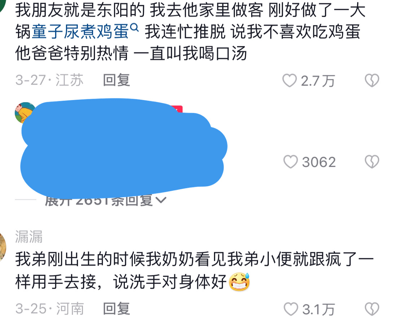Reply to the 3-25 河南 comment
398x329 pixels.
[x=117, y=309]
